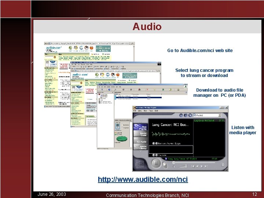Viewport: 264px width, 198px height.
Task: Click the address bar in the second browser window
Action: [x=116, y=71]
